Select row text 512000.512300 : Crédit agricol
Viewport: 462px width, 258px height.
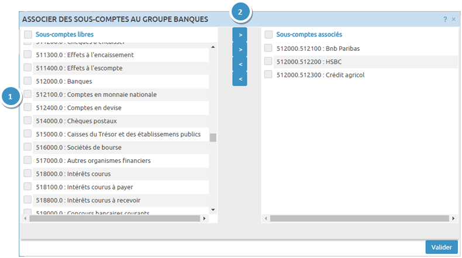pos(320,75)
